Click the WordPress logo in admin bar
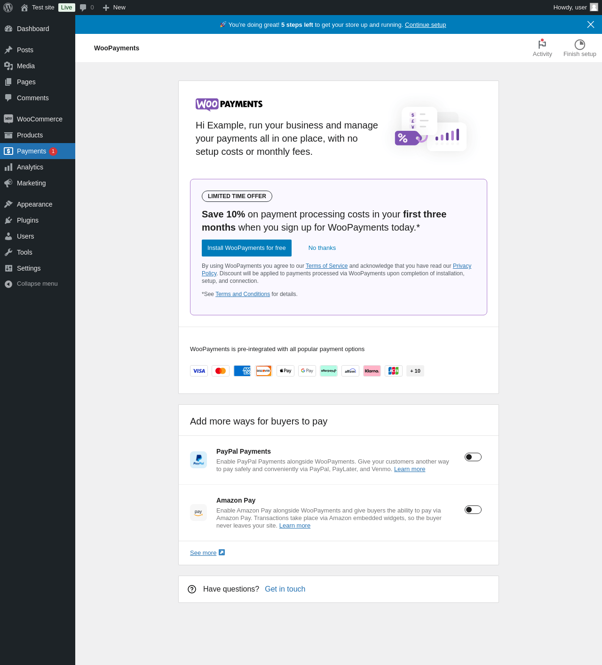Image resolution: width=602 pixels, height=665 pixels. [x=8, y=8]
